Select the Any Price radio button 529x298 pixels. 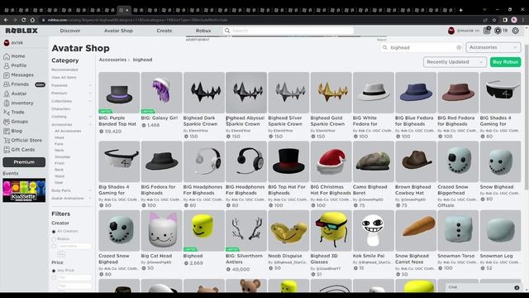pyautogui.click(x=54, y=271)
